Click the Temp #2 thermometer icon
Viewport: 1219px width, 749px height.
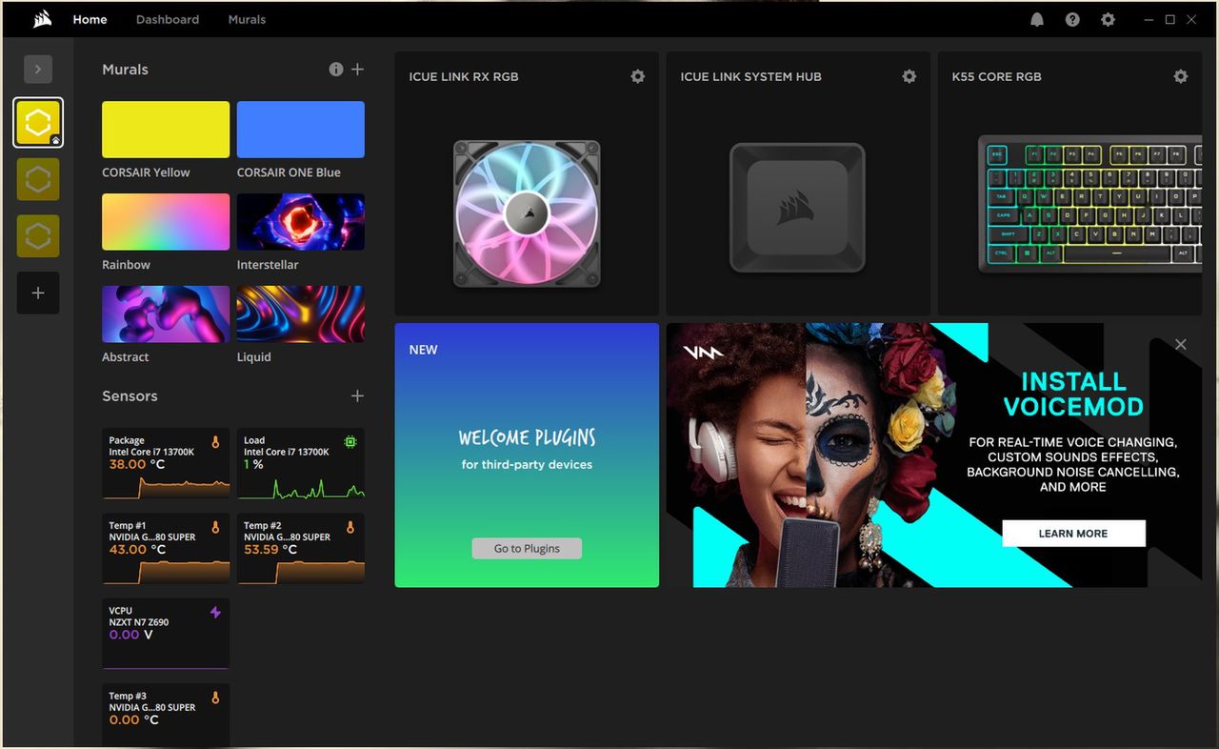point(350,527)
